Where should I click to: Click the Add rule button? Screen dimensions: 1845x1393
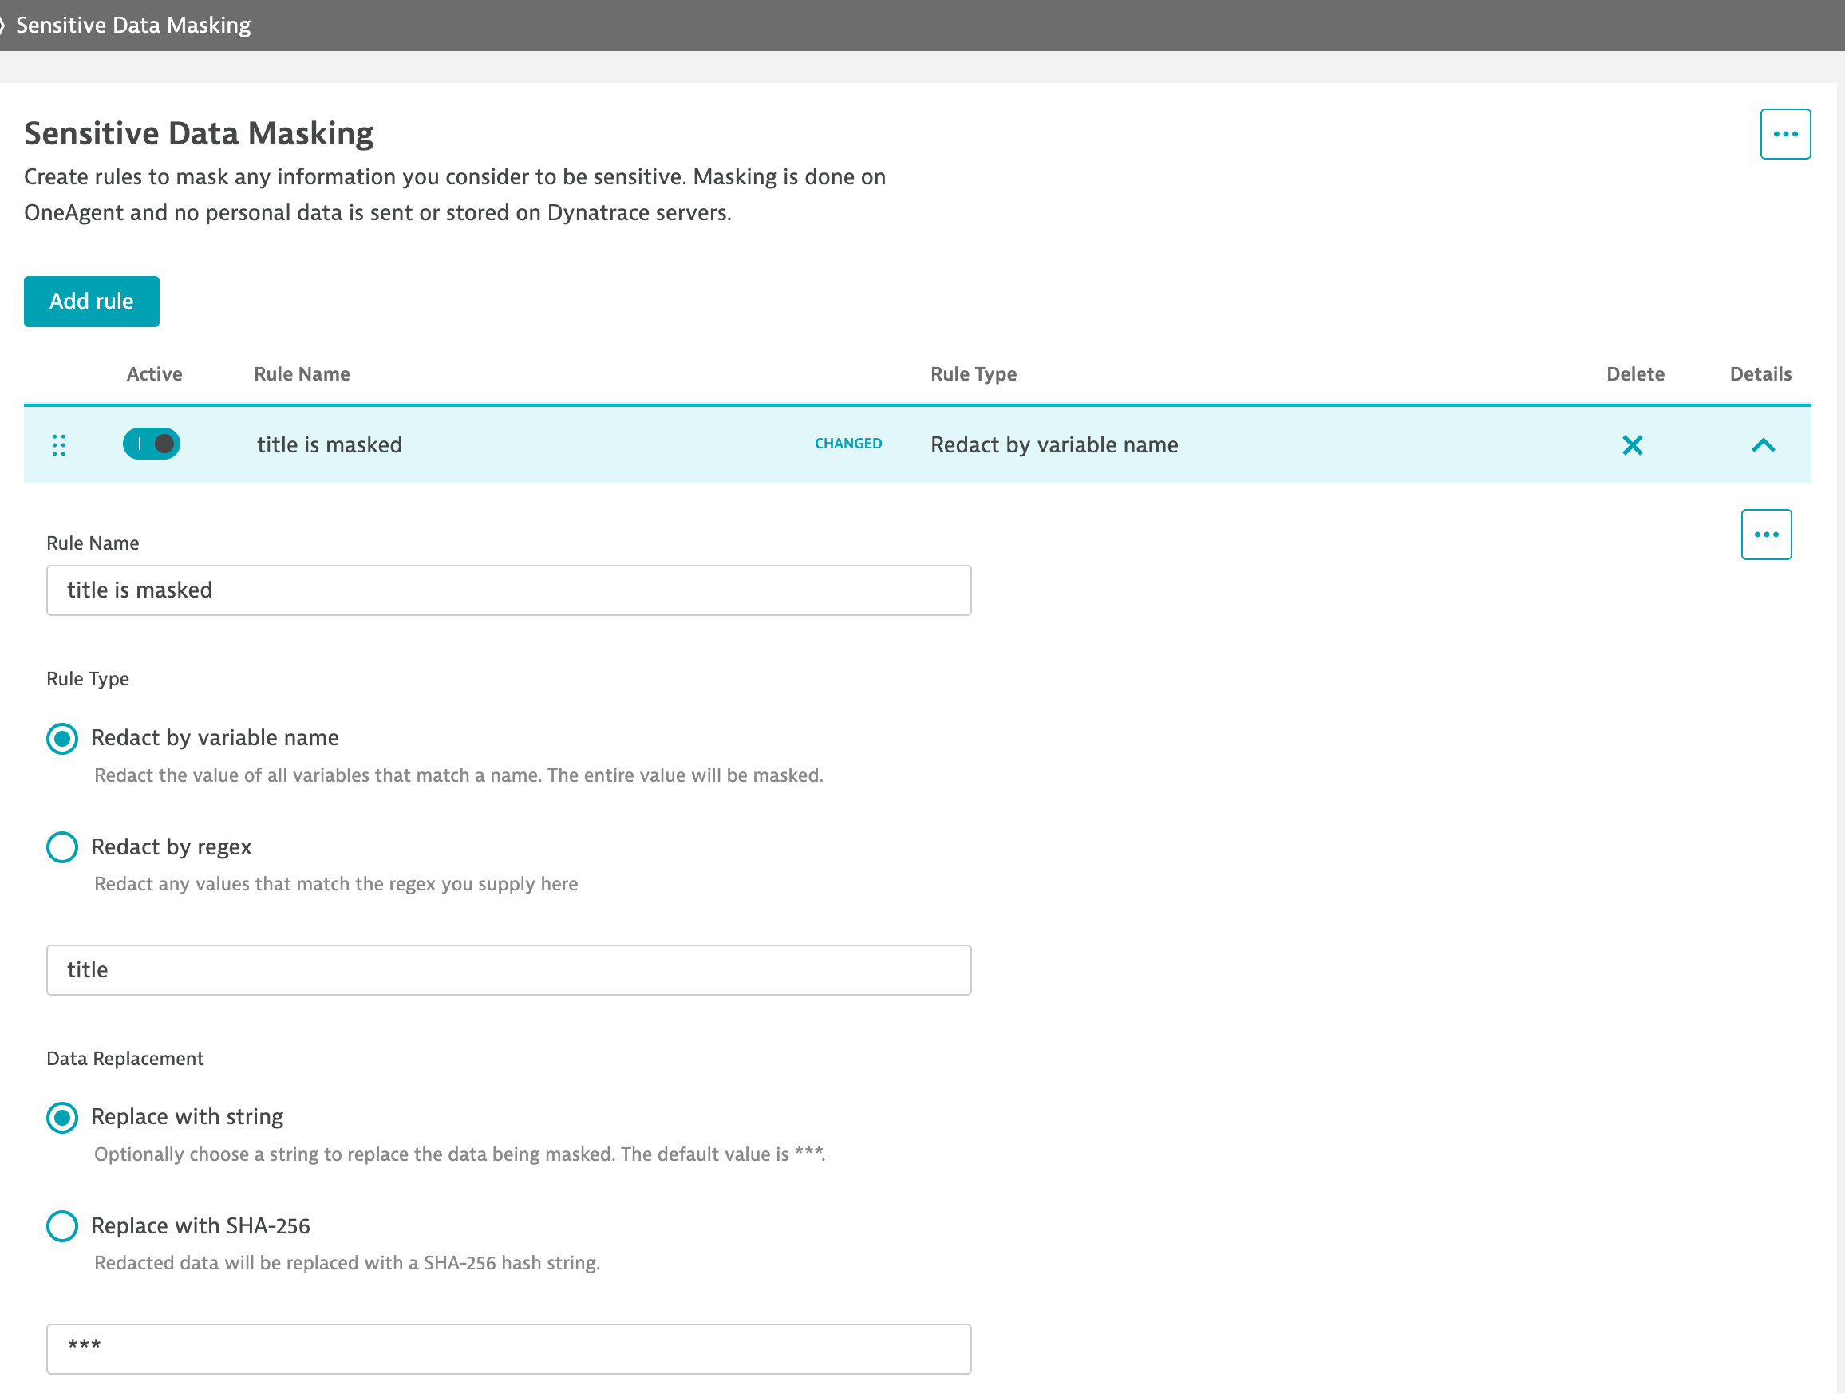click(92, 301)
